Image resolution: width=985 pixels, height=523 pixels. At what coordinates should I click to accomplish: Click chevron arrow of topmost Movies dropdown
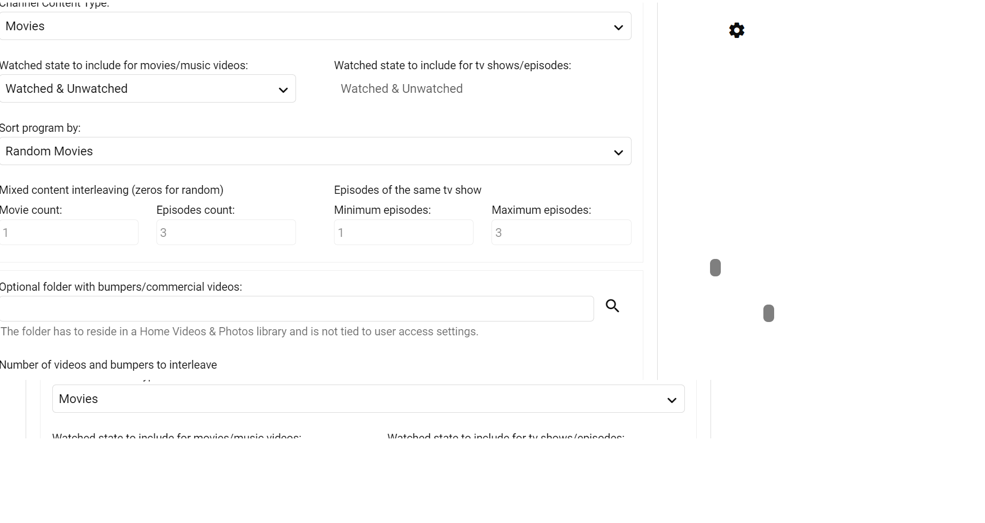pyautogui.click(x=619, y=27)
